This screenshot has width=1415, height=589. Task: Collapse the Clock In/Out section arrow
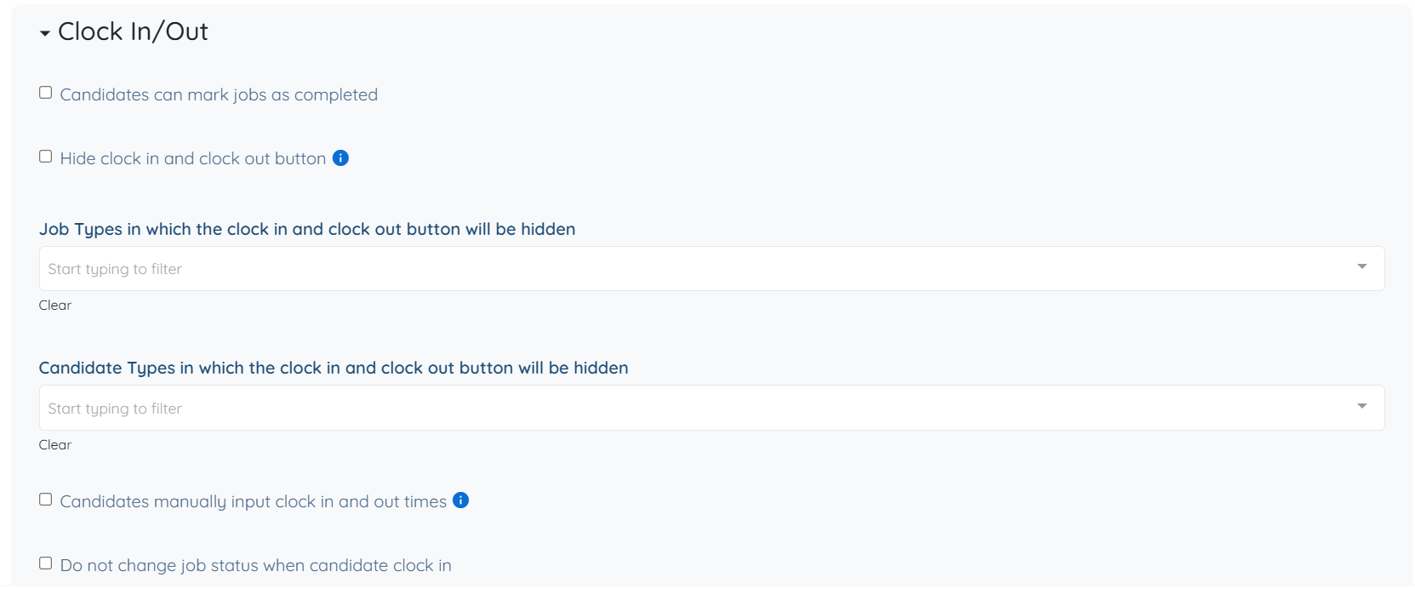click(45, 33)
